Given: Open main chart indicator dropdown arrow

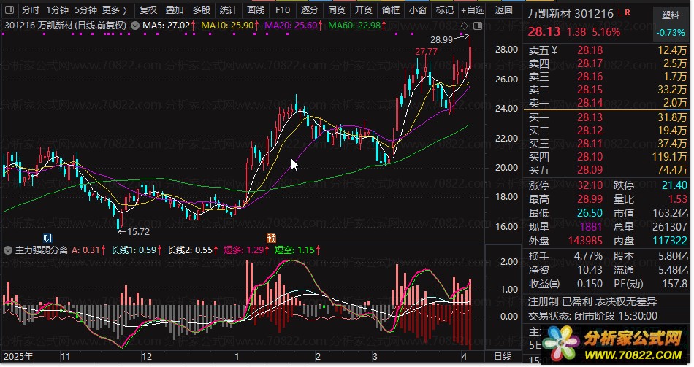Looking at the screenshot, I should tap(135, 26).
